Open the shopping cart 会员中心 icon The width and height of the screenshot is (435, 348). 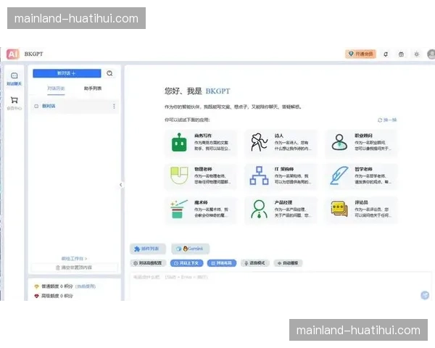click(x=14, y=101)
